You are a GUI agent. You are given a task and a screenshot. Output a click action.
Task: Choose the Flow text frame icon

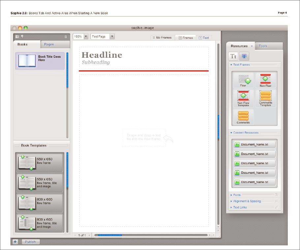(243, 80)
